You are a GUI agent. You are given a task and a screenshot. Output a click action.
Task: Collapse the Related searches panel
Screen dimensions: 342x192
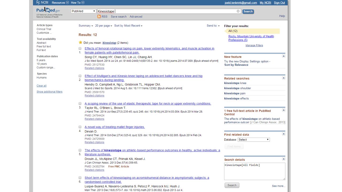click(x=284, y=78)
